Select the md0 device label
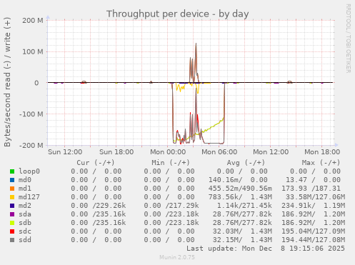 [25, 180]
